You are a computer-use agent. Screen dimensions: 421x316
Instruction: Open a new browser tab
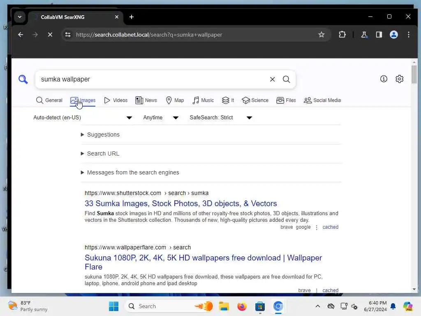pyautogui.click(x=132, y=17)
